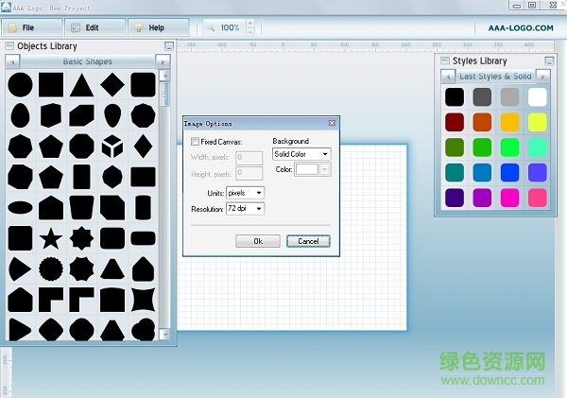Choose the L-shaped corner shape
Viewport: 567px width, 398px height.
click(x=51, y=299)
